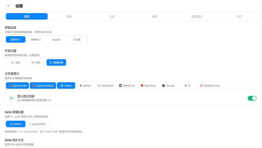The width and height of the screenshot is (262, 148).
Task: Select ~/.agents/skills storage location
Action: (x=37, y=124)
